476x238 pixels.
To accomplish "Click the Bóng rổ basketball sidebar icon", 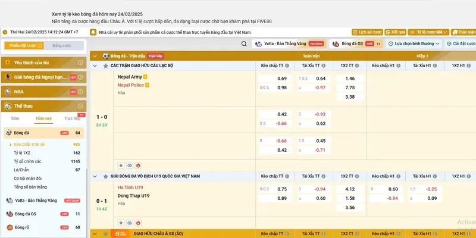I will point(9,227).
